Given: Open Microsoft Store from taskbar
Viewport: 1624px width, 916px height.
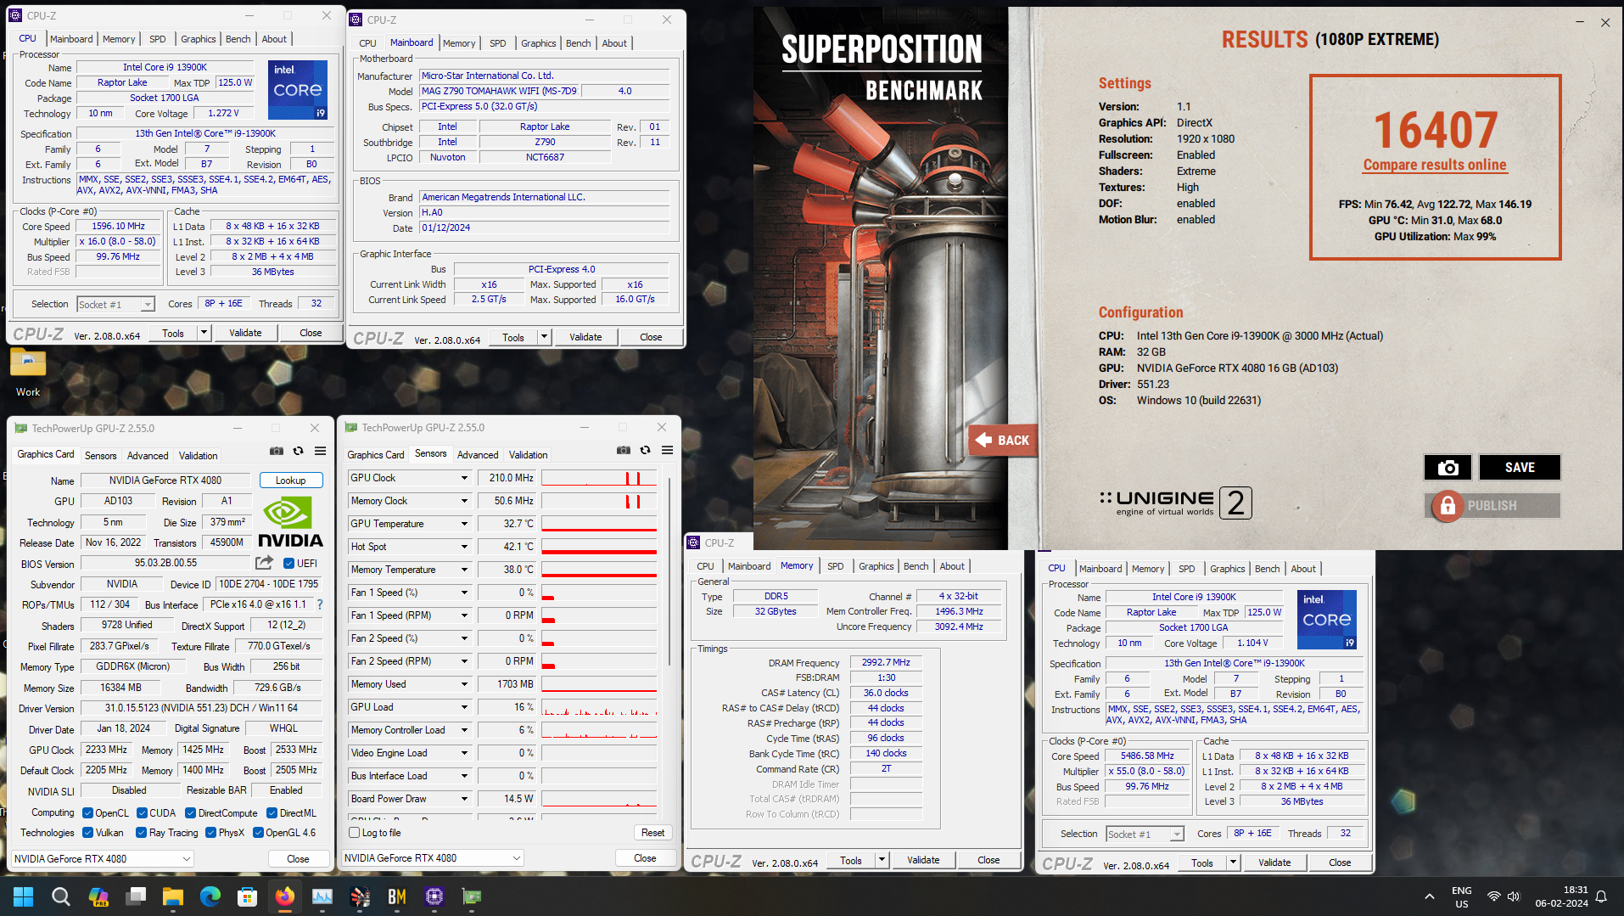Looking at the screenshot, I should 248,896.
